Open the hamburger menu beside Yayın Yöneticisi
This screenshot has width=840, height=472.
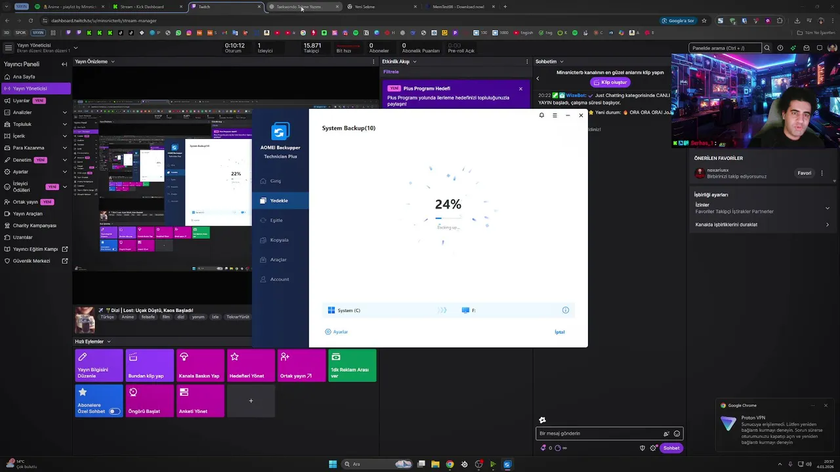[8, 48]
